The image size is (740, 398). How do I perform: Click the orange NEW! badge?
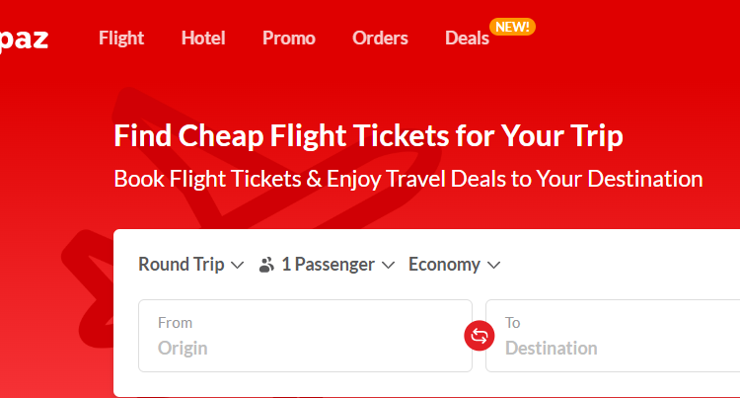click(513, 27)
